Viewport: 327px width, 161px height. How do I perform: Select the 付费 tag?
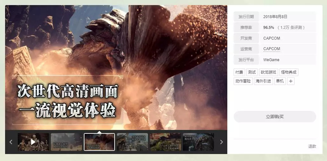point(239,72)
